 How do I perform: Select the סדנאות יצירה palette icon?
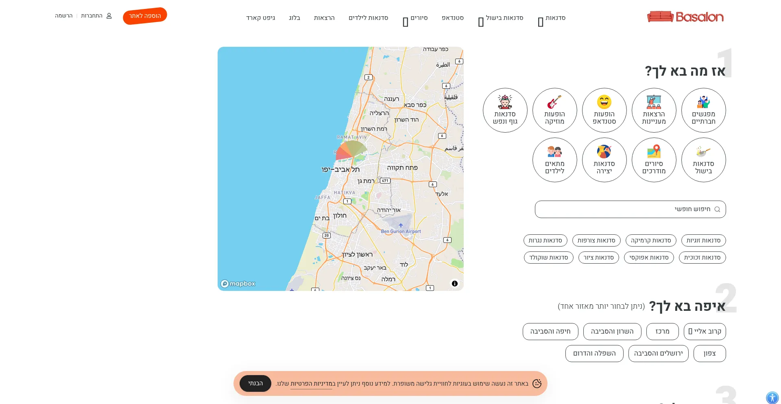click(604, 160)
